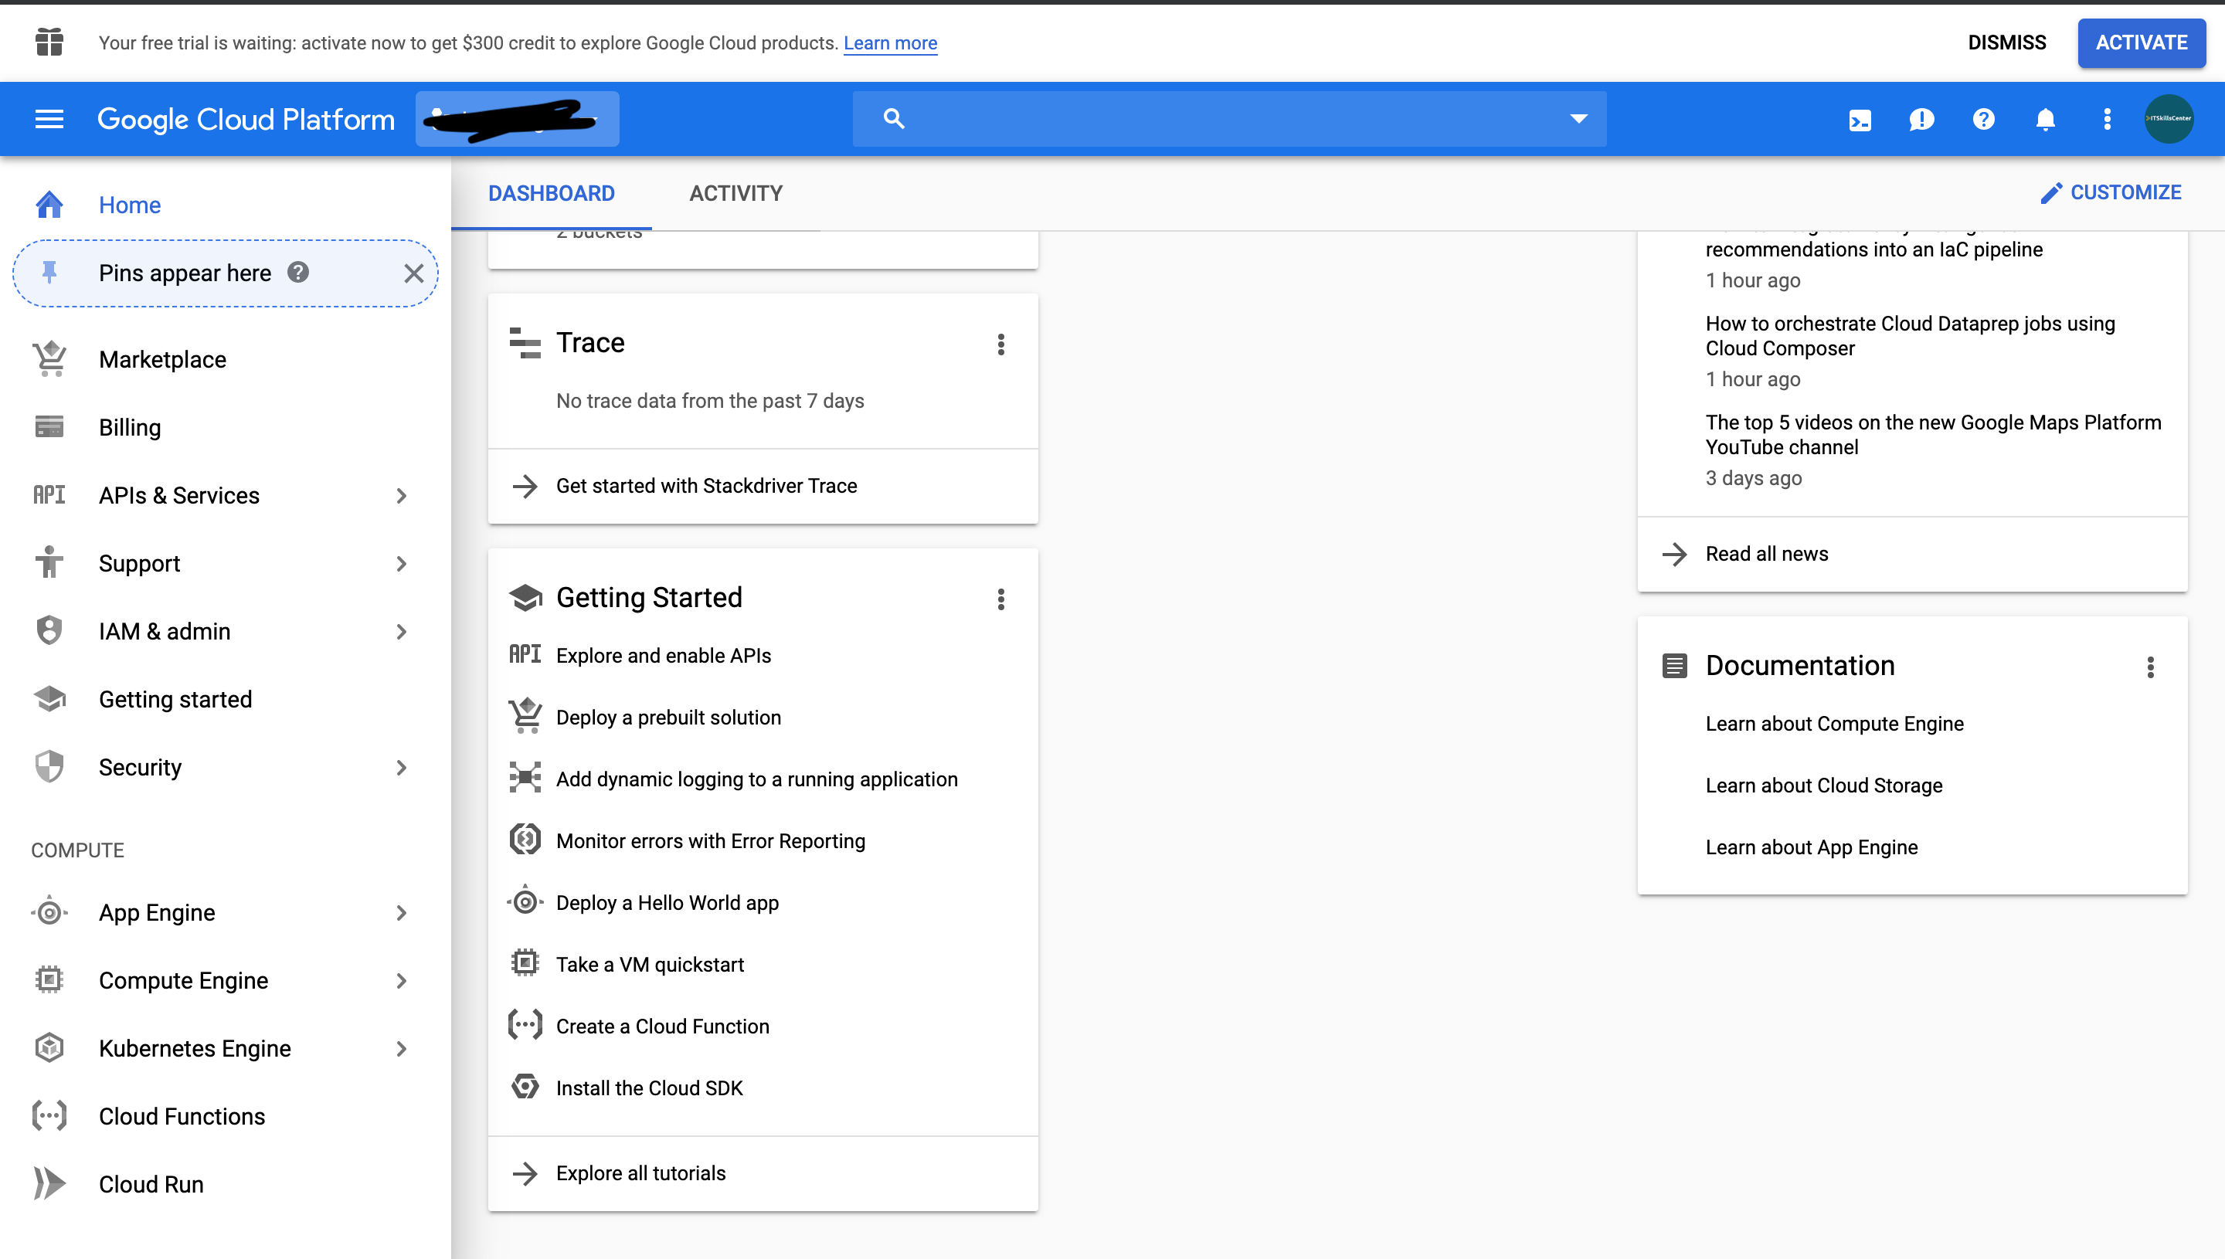Dismiss the Pins appear here hint

(413, 273)
